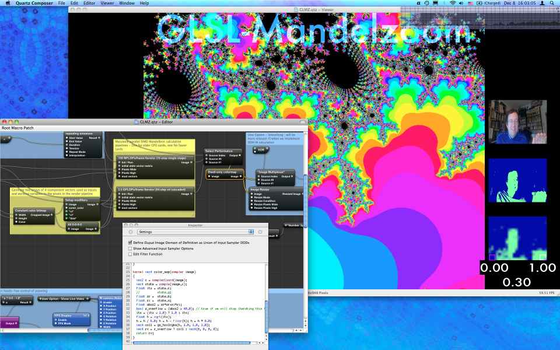Screen dimensions: 560x350
Task: Open the Settings dropdown in Inspector
Action: click(x=196, y=232)
